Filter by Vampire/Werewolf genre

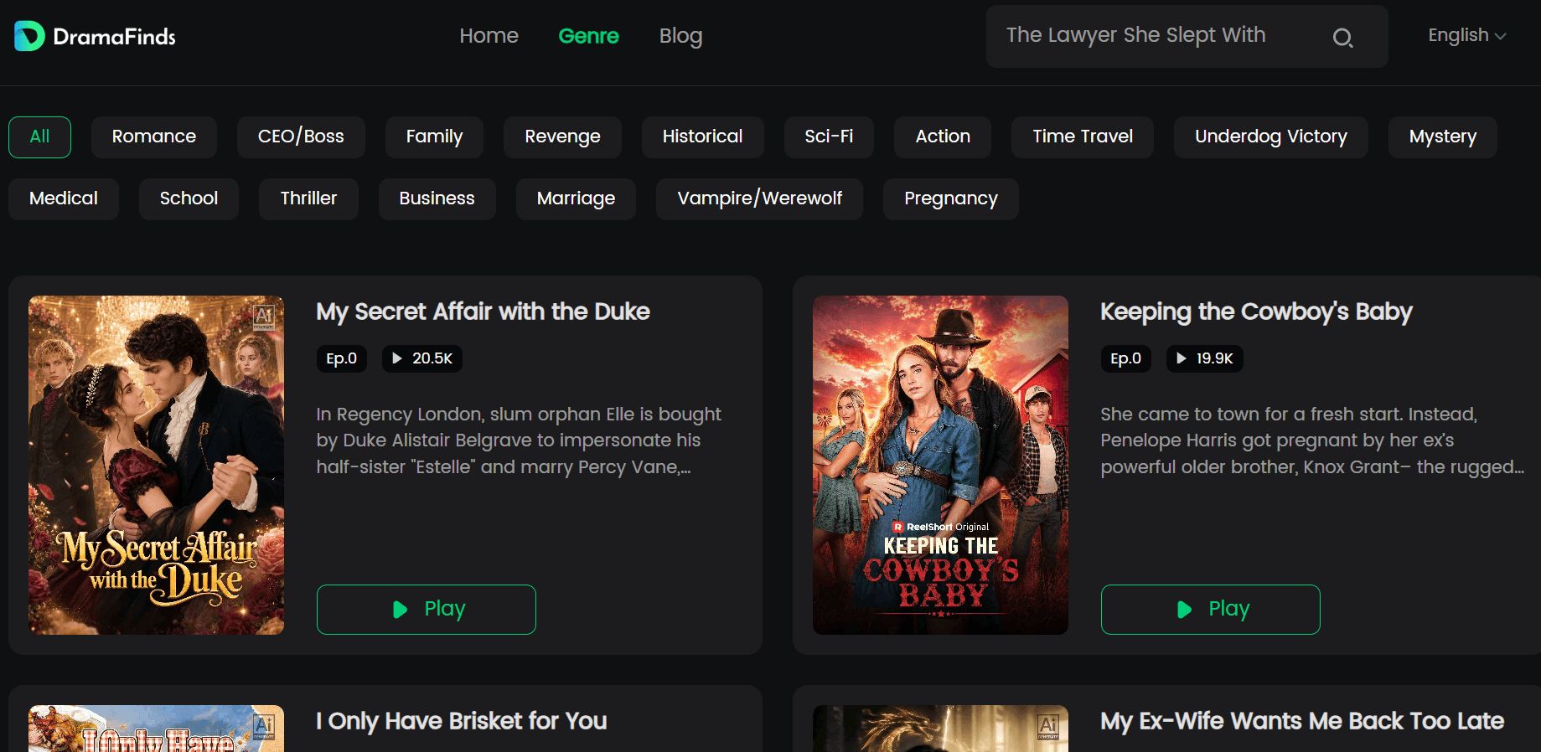(759, 199)
